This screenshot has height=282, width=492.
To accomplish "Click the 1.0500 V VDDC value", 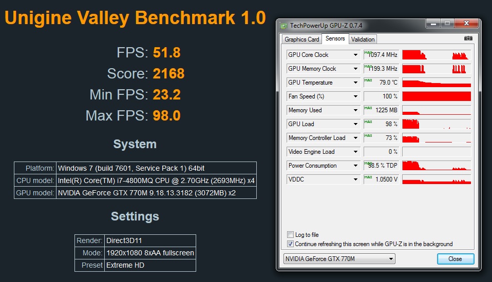I will click(381, 179).
